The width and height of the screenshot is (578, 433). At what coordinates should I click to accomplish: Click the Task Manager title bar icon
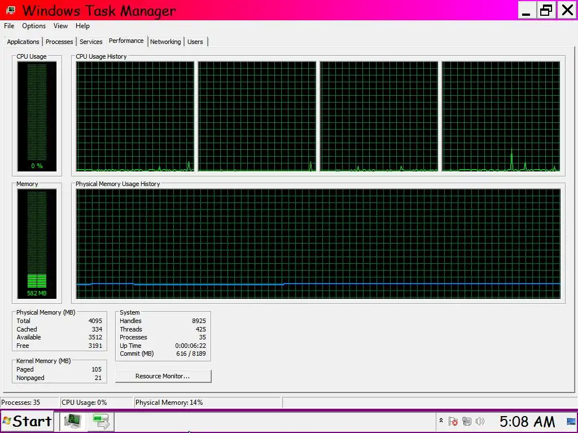click(x=11, y=10)
